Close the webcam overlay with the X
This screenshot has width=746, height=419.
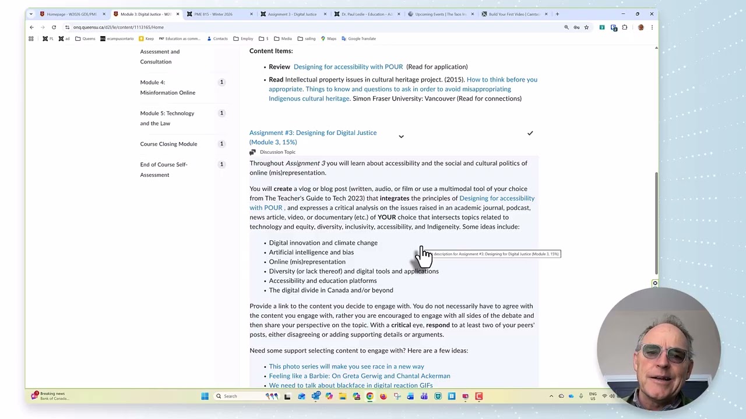click(655, 283)
